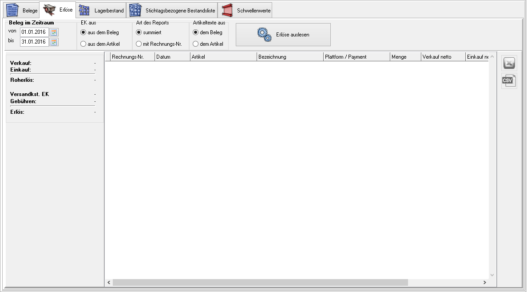Switch to the Belege tab

pyautogui.click(x=21, y=10)
